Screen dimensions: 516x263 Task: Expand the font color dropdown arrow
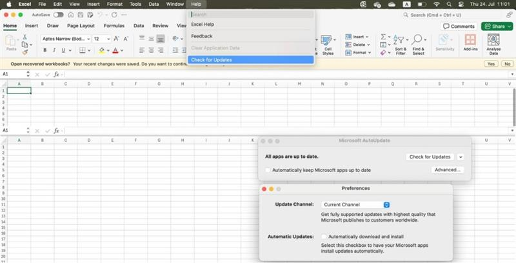pyautogui.click(x=122, y=51)
